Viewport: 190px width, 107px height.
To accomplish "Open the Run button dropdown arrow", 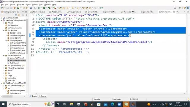I will coord(47,8).
